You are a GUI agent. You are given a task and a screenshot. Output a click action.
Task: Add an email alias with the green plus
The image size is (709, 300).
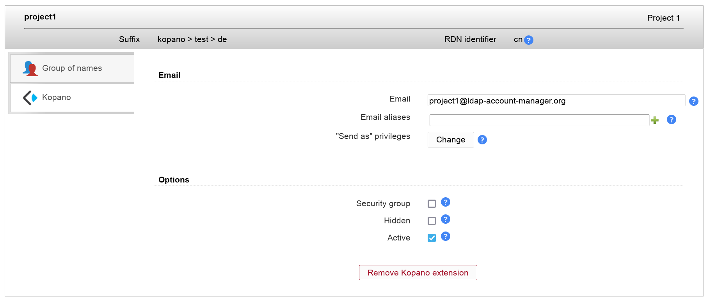tap(655, 120)
